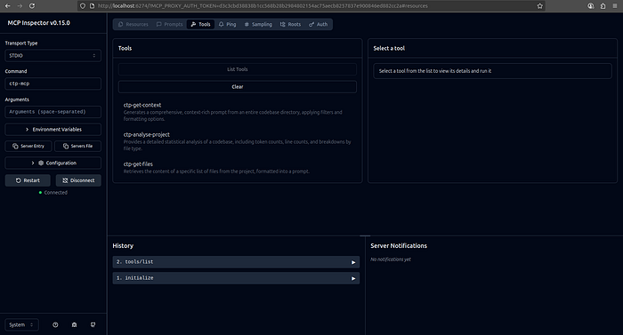Click the History heading
Viewport: 623px width, 335px height.
[123, 245]
